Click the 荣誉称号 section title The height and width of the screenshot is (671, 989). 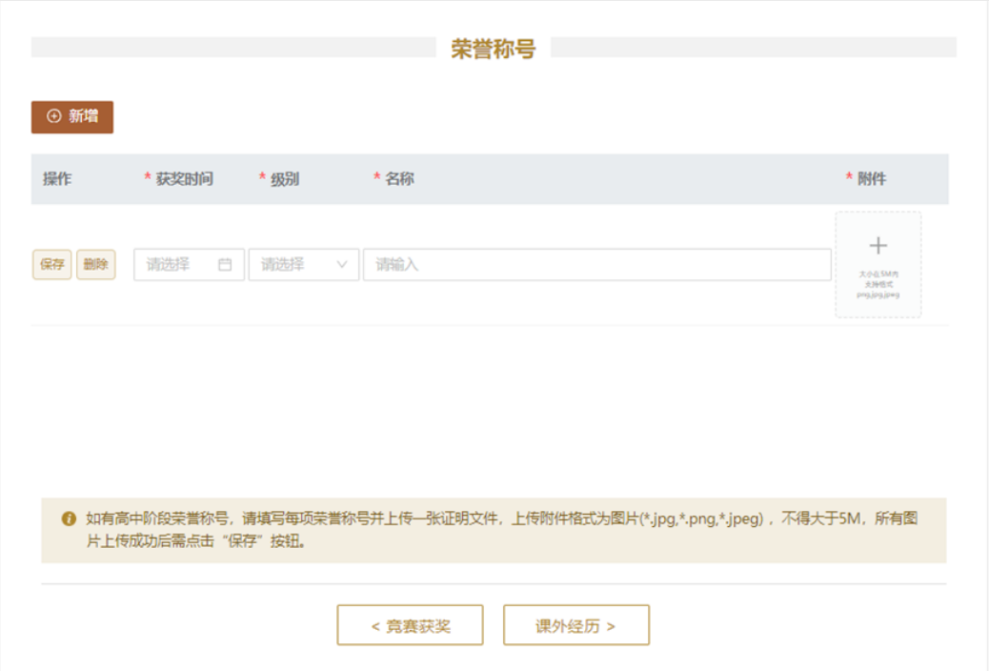[x=493, y=50]
